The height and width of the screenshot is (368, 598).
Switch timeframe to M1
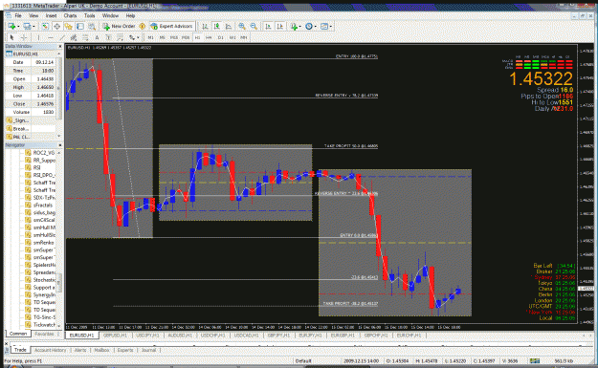(x=150, y=37)
